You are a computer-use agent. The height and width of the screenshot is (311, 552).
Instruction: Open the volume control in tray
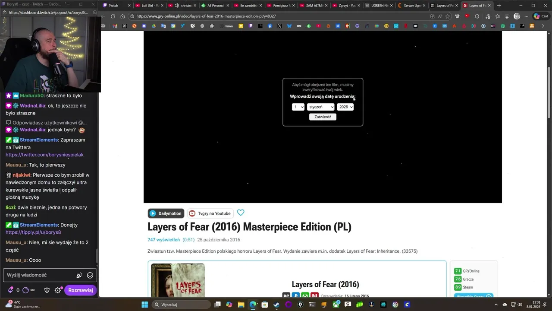[x=520, y=305]
